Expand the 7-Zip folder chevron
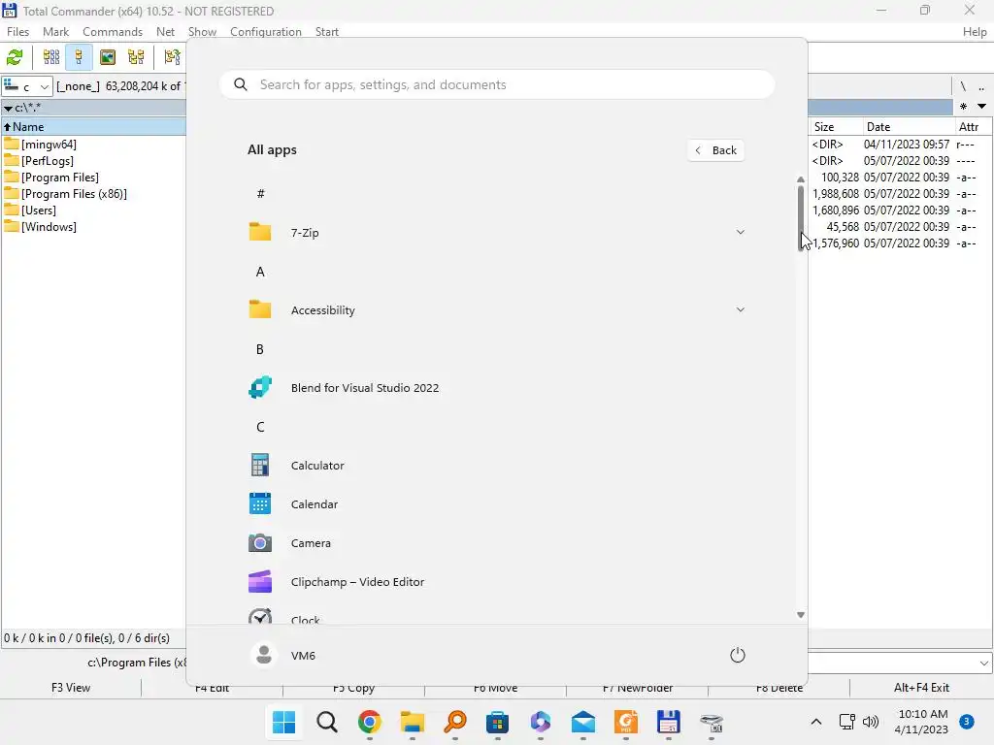Viewport: 994px width, 745px height. click(741, 233)
